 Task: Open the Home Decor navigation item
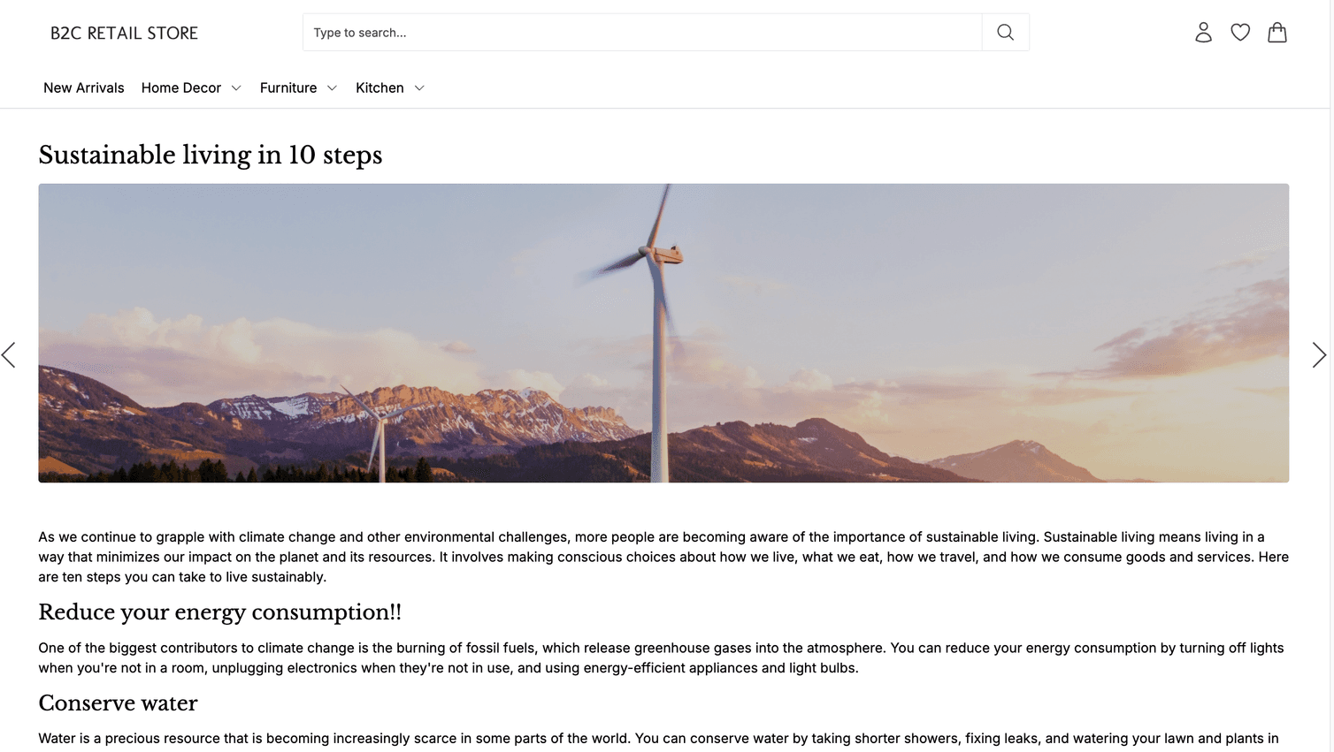point(181,87)
